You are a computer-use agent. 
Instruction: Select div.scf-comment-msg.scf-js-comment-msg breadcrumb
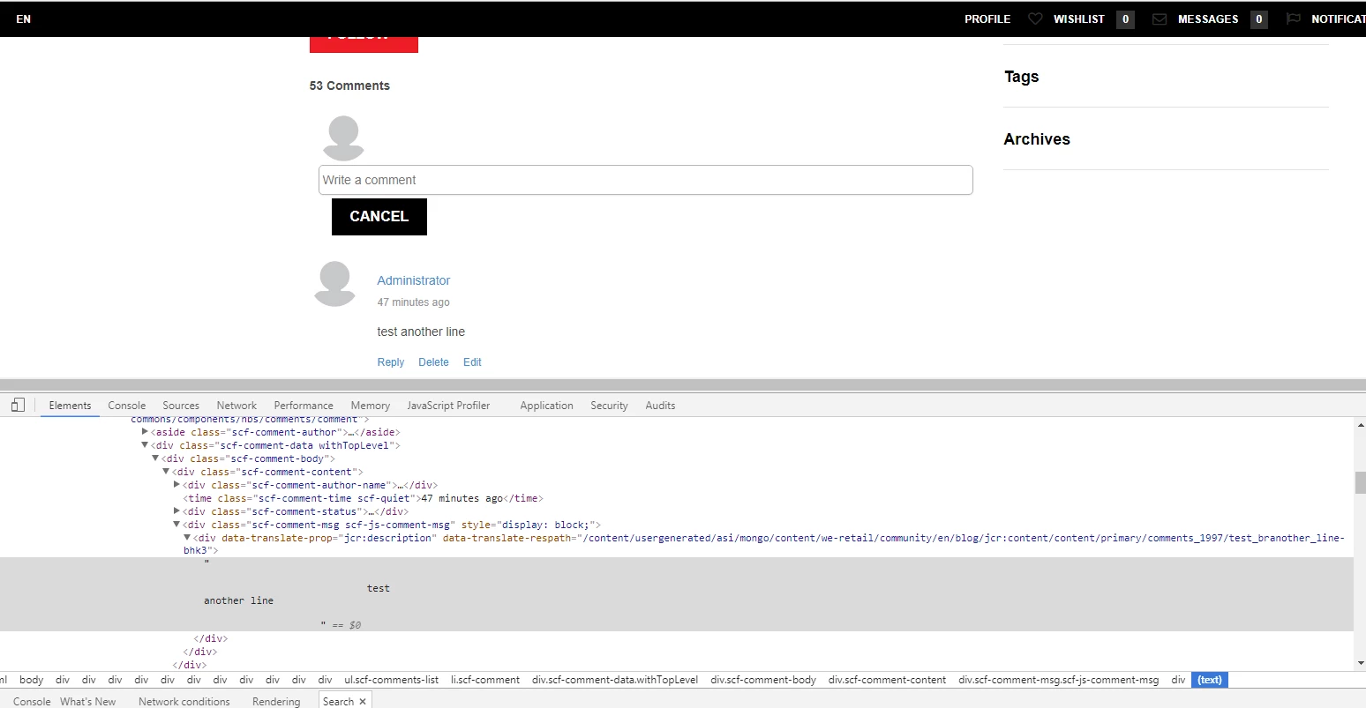pyautogui.click(x=1059, y=680)
